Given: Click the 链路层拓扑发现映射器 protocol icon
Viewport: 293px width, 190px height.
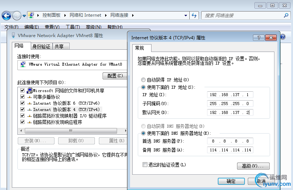Looking at the screenshot, I should (x=30, y=116).
